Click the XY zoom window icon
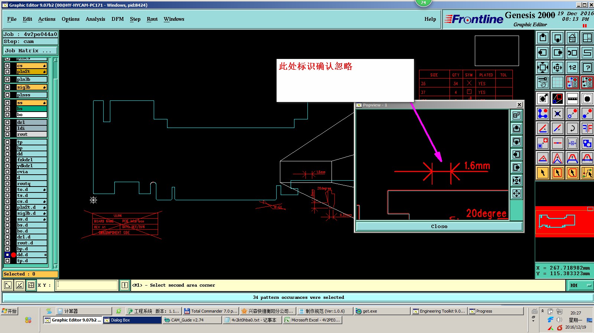The image size is (594, 333). (587, 38)
